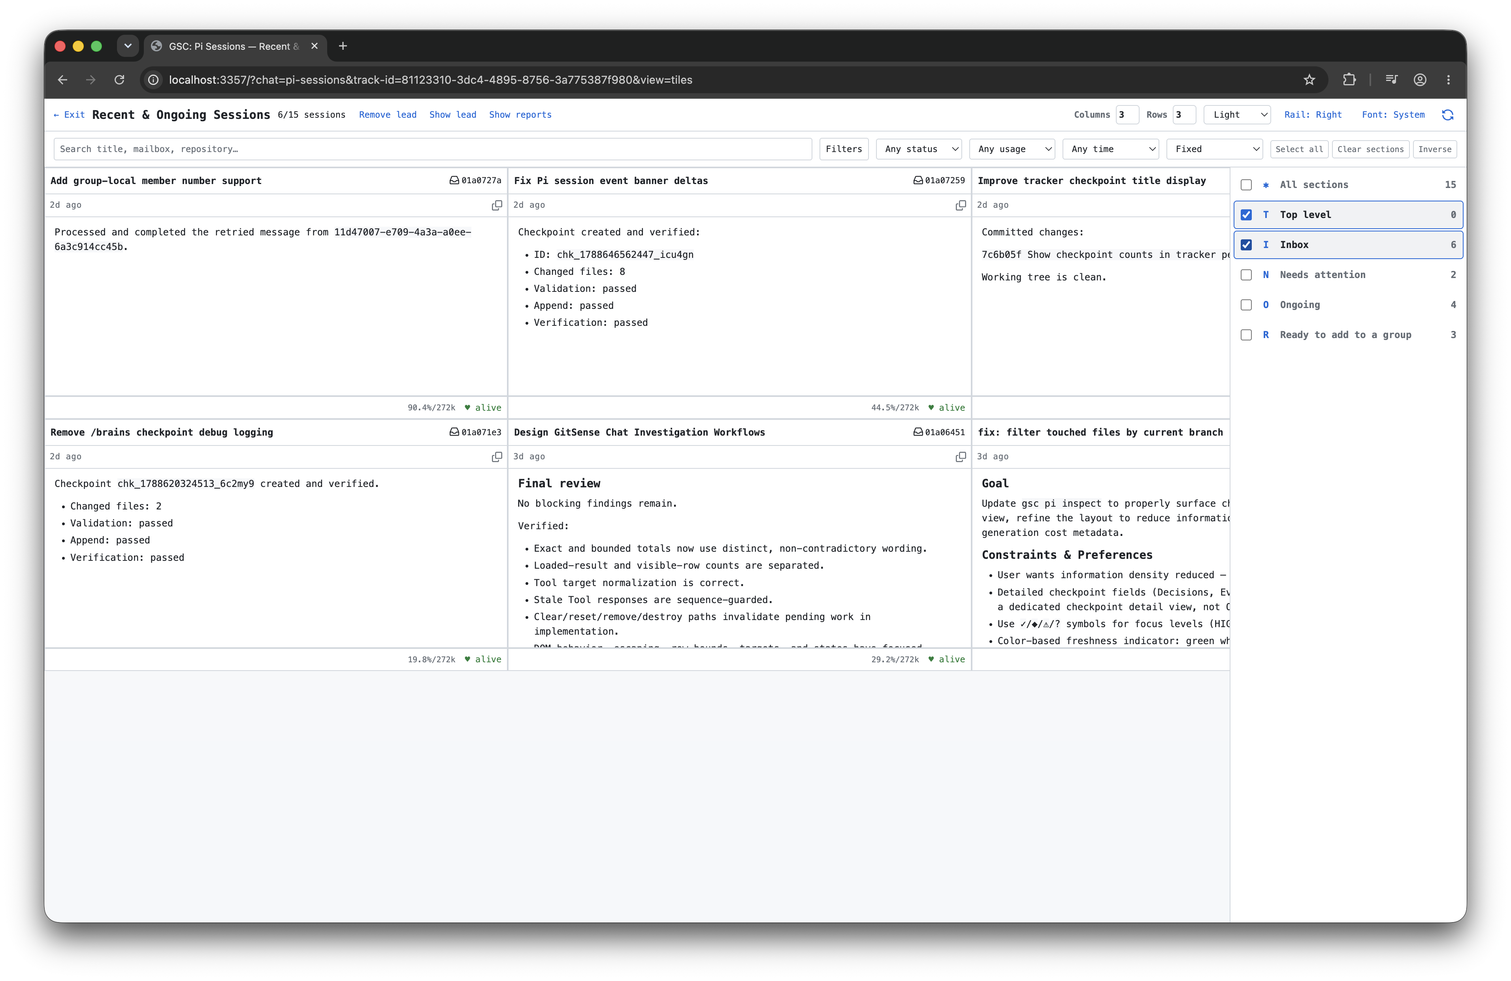This screenshot has height=981, width=1511.
Task: Click chk_1788620324513_6c2my9 checkpoint ID text
Action: coord(185,483)
